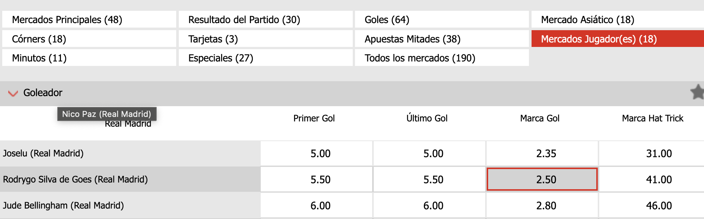
Task: Choose Rodrygo Marca Hat Trick 41.00
Action: point(659,180)
